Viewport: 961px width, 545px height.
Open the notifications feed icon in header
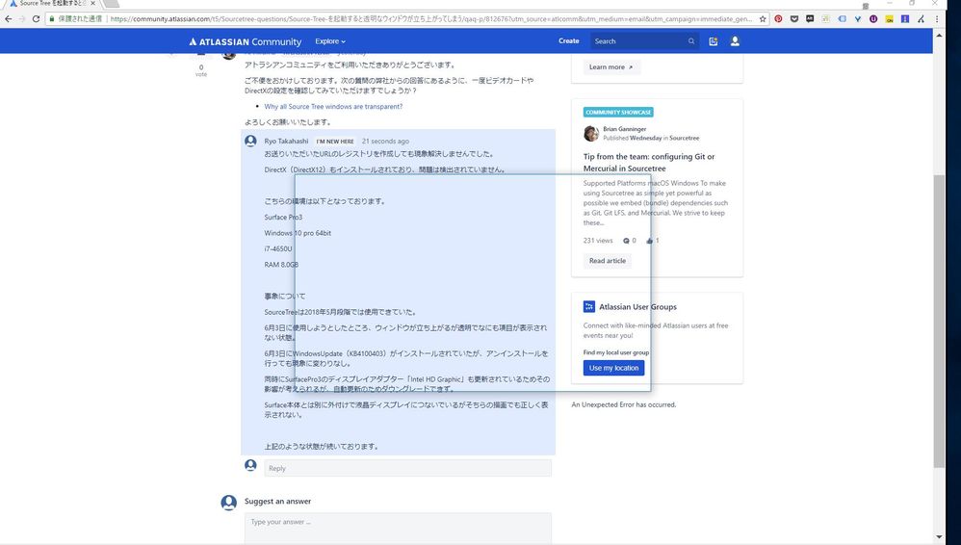tap(714, 41)
